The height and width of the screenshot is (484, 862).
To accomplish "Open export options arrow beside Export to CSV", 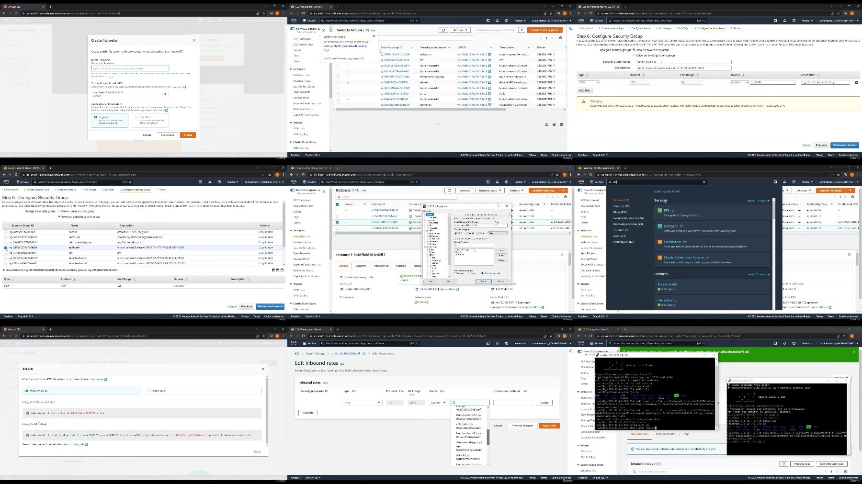I will pyautogui.click(x=522, y=30).
